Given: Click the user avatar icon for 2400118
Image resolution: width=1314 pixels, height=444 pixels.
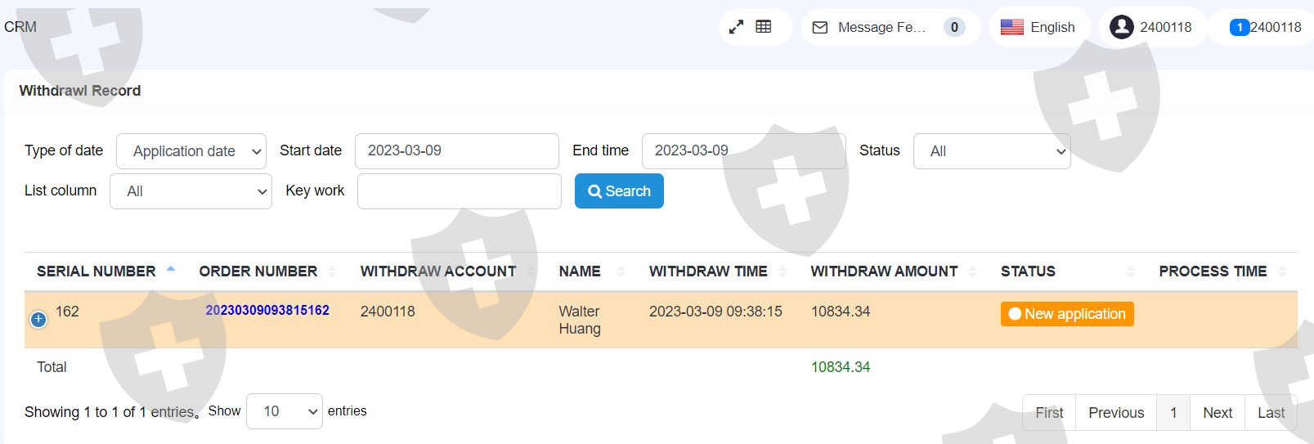Looking at the screenshot, I should (x=1121, y=27).
